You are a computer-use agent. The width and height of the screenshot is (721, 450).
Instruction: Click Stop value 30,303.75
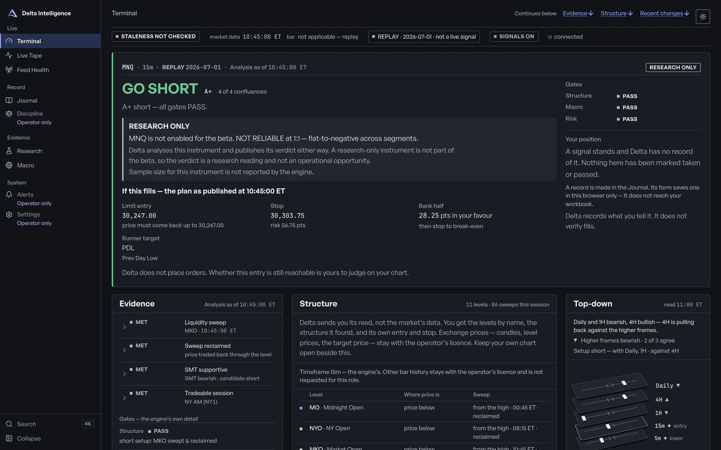pos(287,216)
